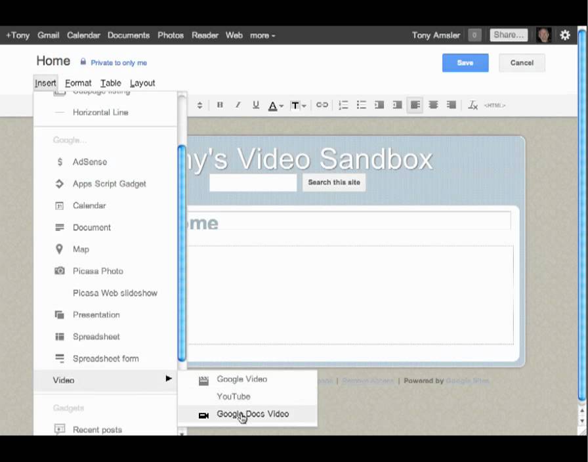Open notifications counter box
Image resolution: width=588 pixels, height=462 pixels.
[474, 35]
